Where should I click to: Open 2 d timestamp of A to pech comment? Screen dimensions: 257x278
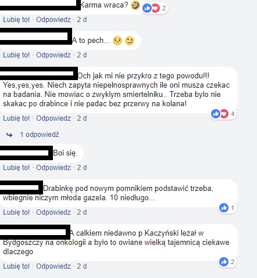82,55
